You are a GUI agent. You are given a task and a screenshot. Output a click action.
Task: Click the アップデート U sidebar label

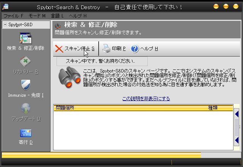[x=26, y=119]
